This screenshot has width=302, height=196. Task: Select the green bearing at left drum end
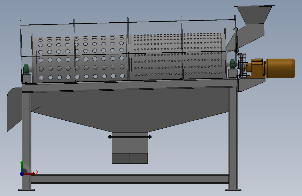[26, 69]
